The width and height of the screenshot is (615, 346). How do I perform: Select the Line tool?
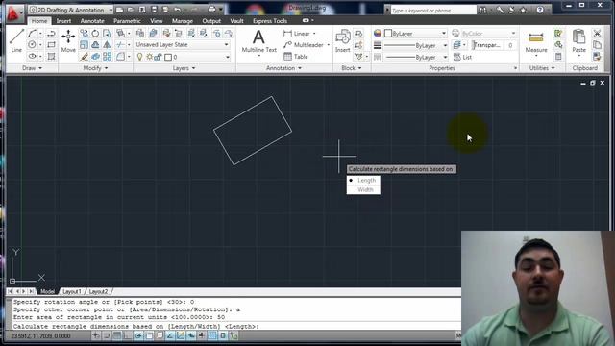click(16, 40)
